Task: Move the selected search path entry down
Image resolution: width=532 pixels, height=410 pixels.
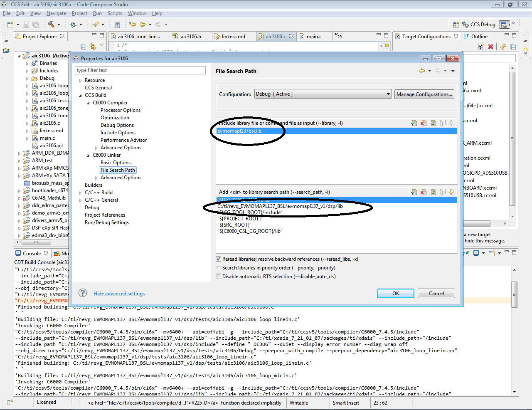Action: click(x=452, y=192)
